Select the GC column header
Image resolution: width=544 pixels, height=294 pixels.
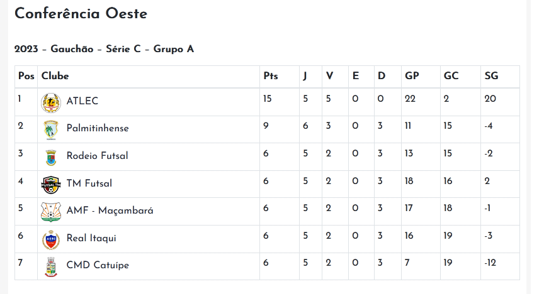(x=451, y=76)
